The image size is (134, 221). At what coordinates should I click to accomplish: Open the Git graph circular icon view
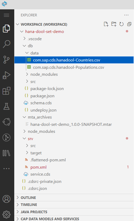(x=6, y=137)
